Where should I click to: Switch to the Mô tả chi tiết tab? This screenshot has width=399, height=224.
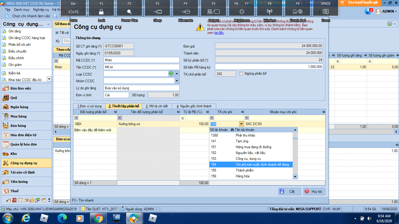tap(157, 106)
